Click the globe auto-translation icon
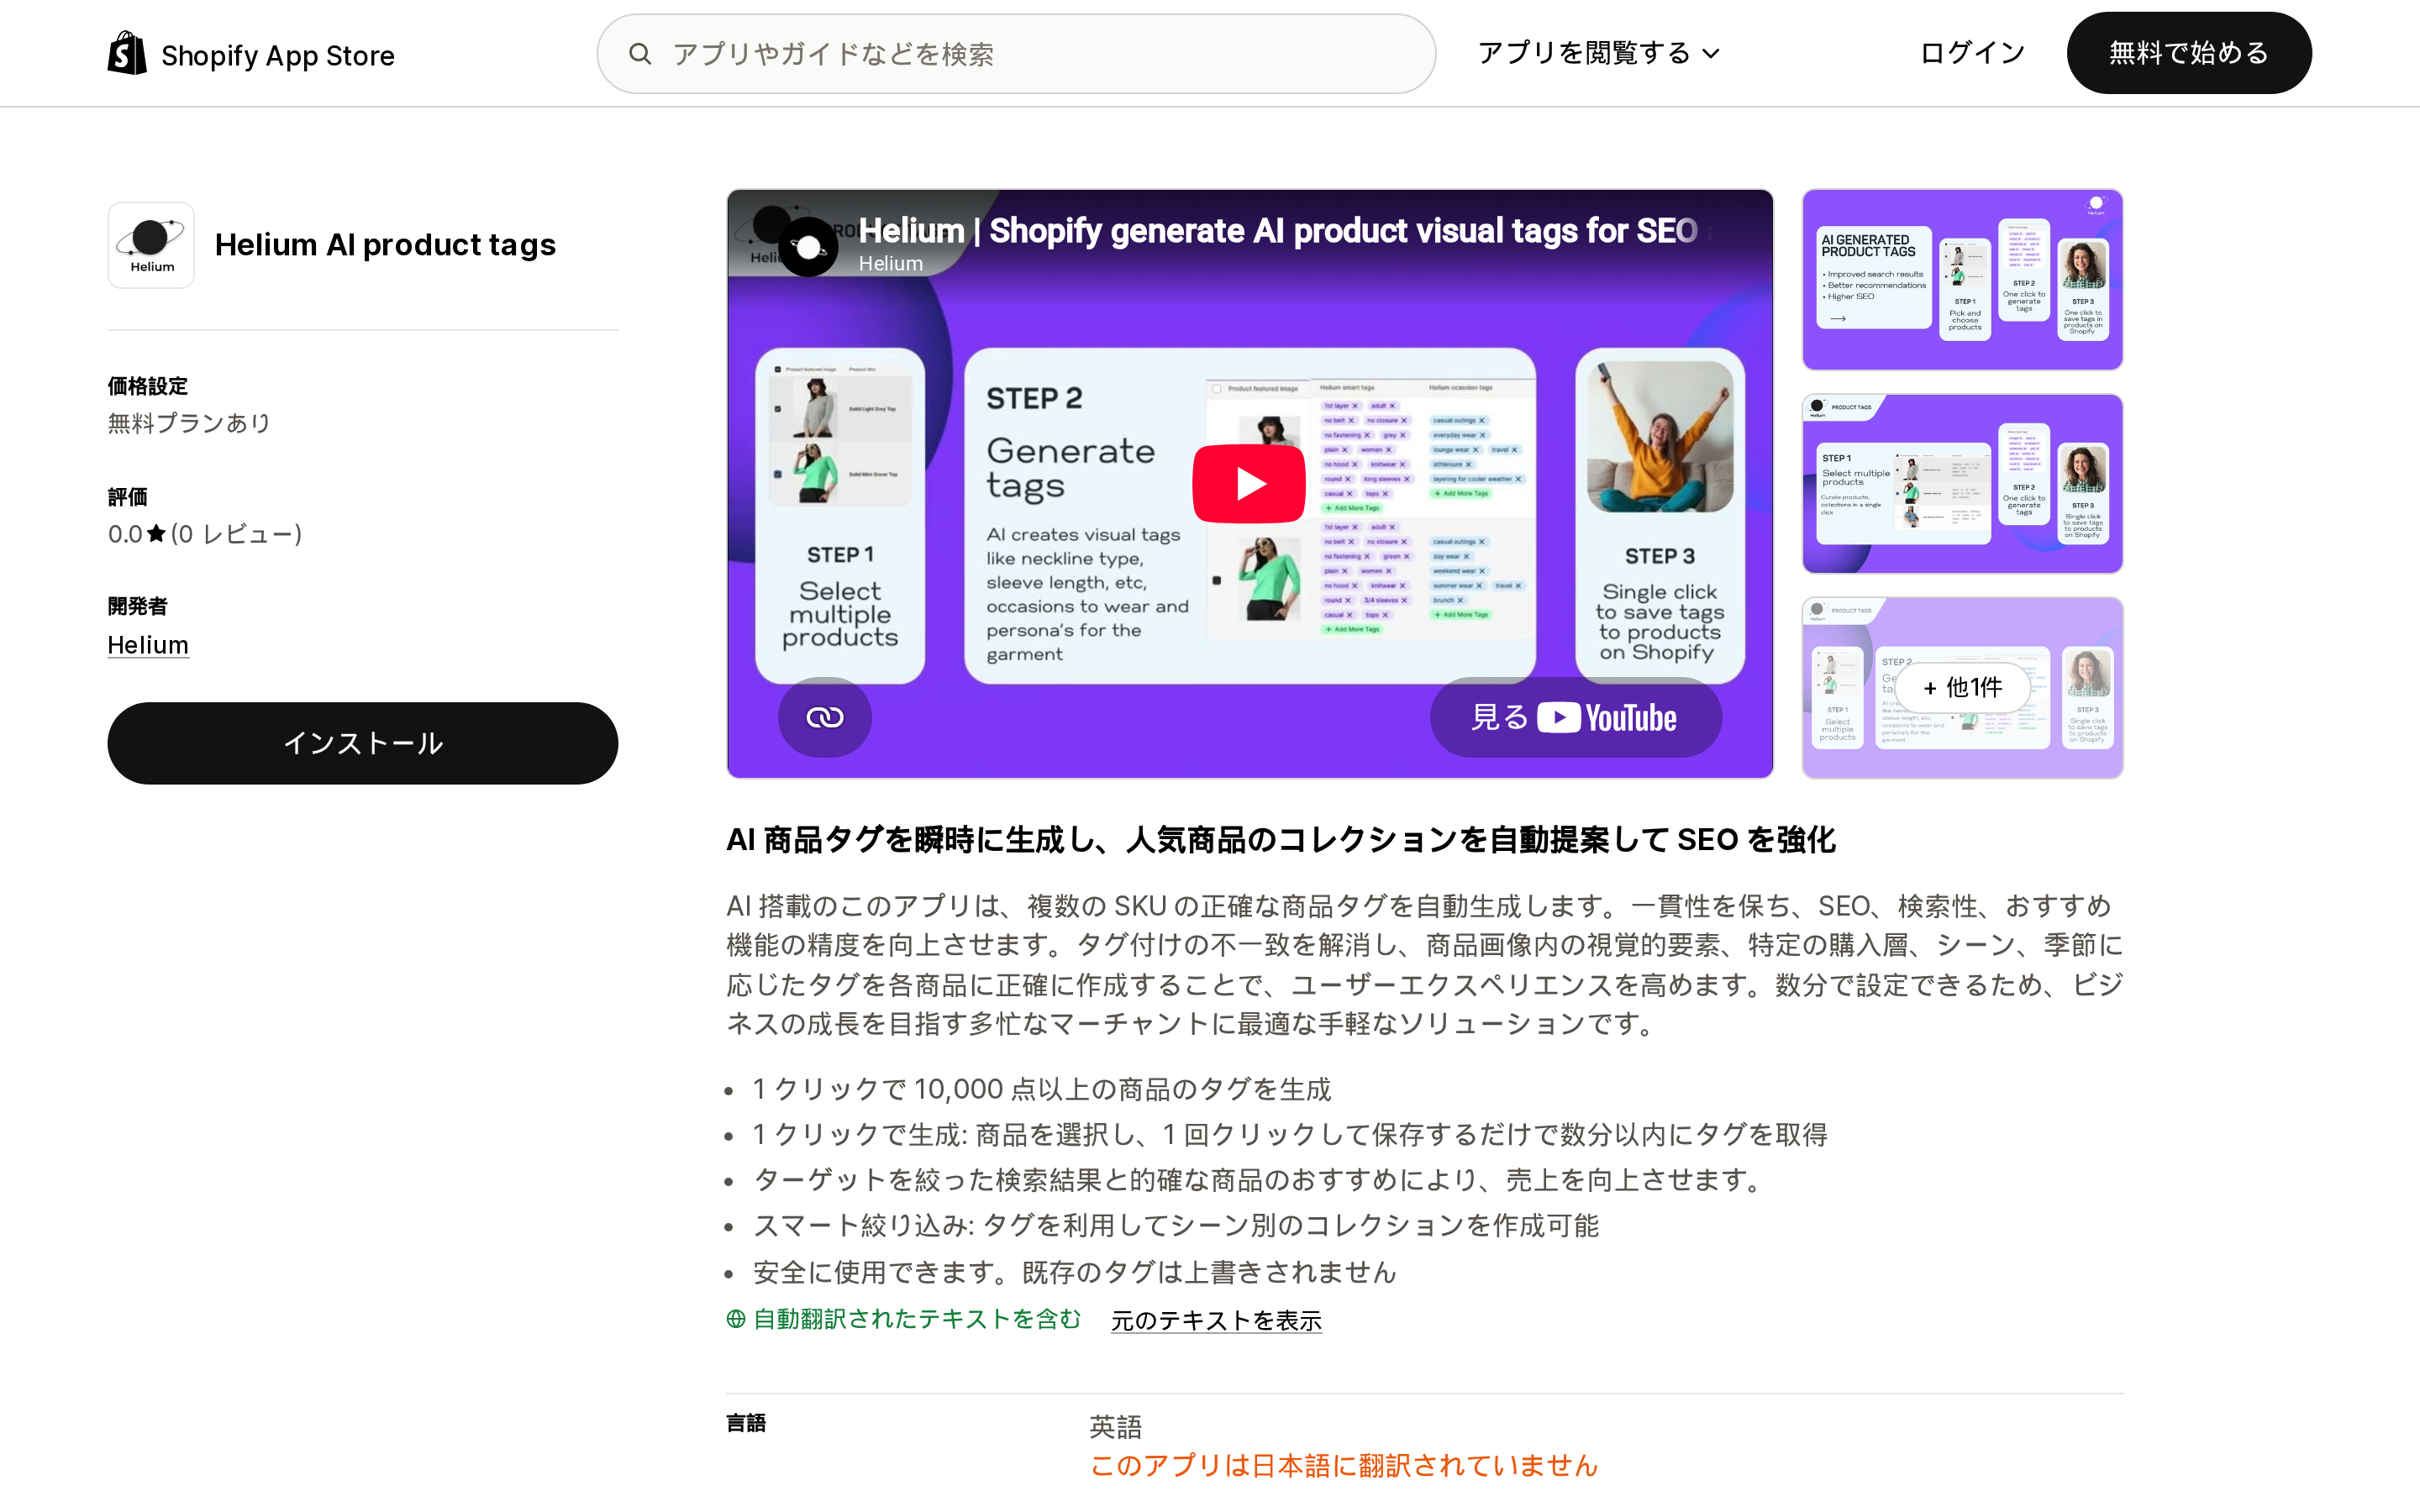This screenshot has width=2420, height=1512. tap(736, 1319)
